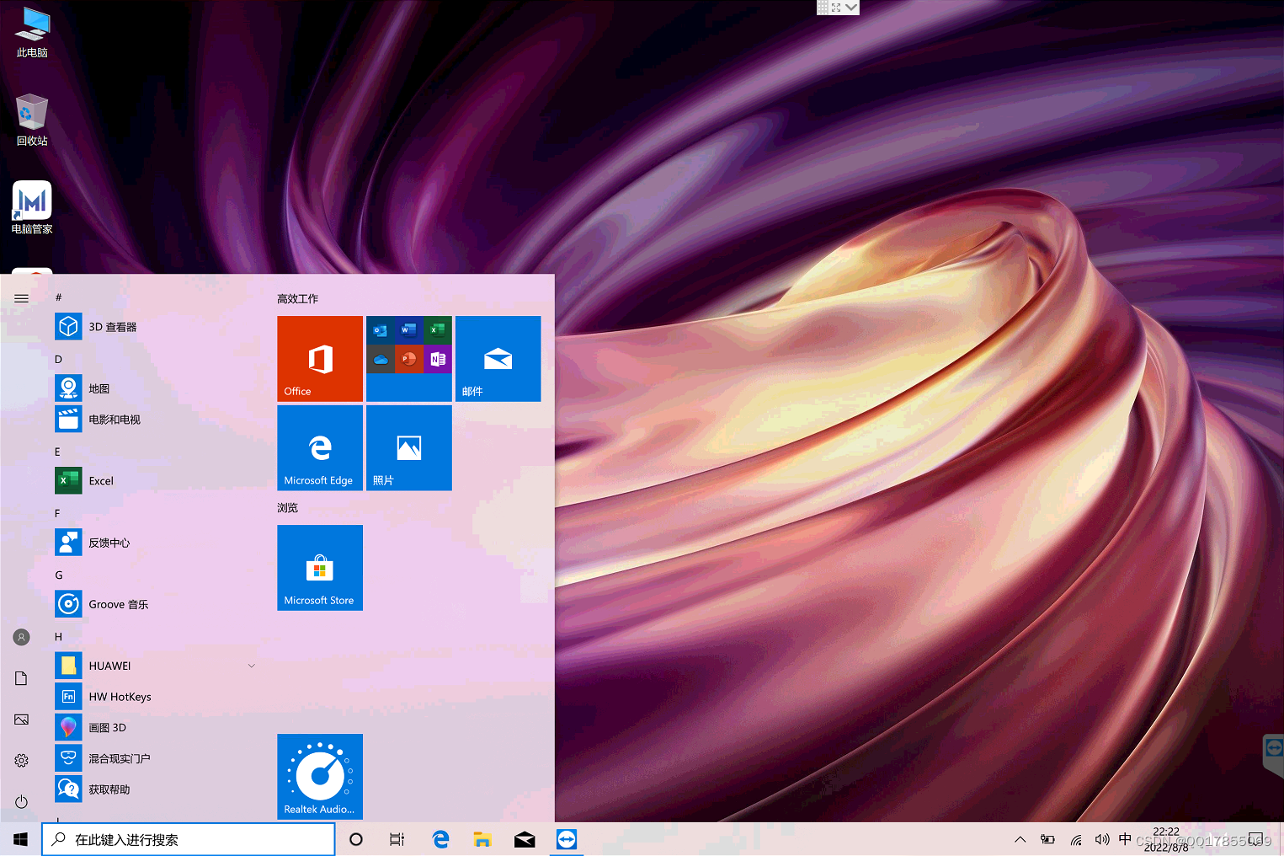Open the network tray icon
The image size is (1284, 856).
point(1076,839)
